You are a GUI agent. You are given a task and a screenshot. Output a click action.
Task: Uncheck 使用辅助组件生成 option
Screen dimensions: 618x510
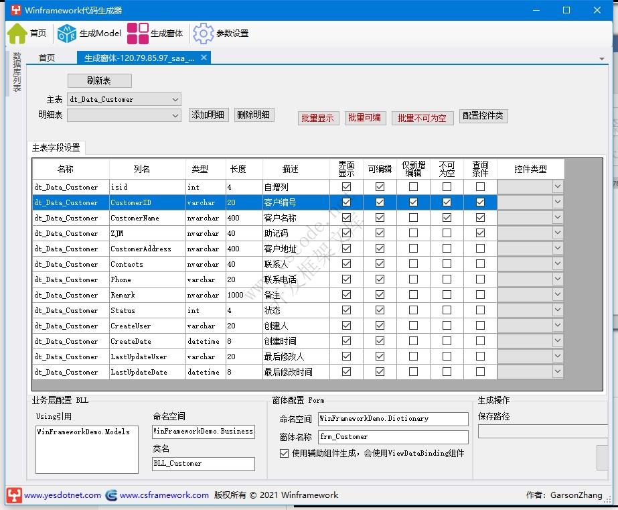285,452
